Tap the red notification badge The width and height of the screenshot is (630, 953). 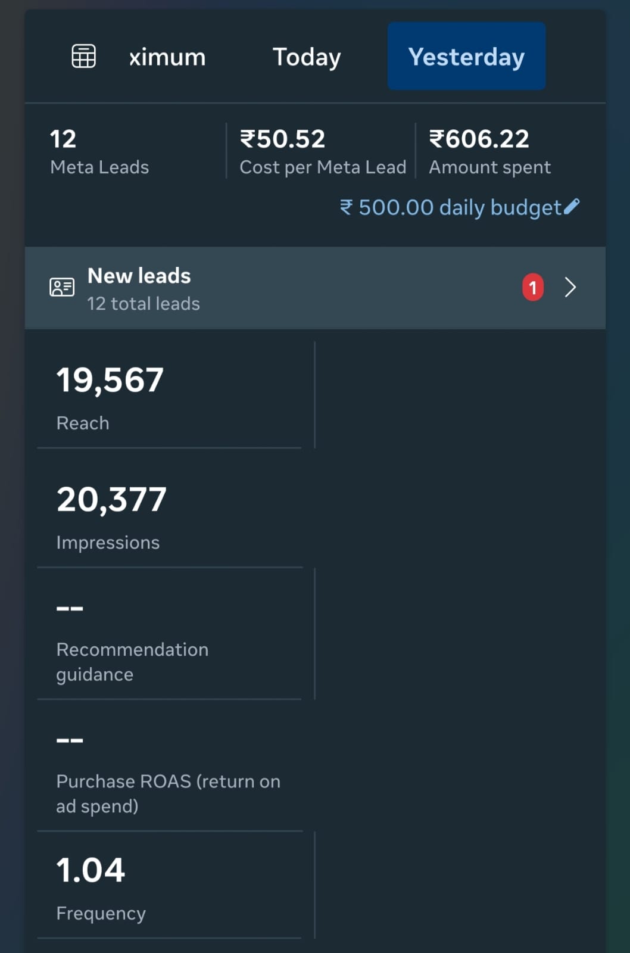coord(532,288)
